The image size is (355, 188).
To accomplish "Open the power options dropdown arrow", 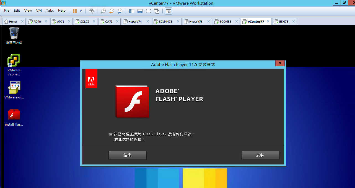I will pyautogui.click(x=81, y=11).
